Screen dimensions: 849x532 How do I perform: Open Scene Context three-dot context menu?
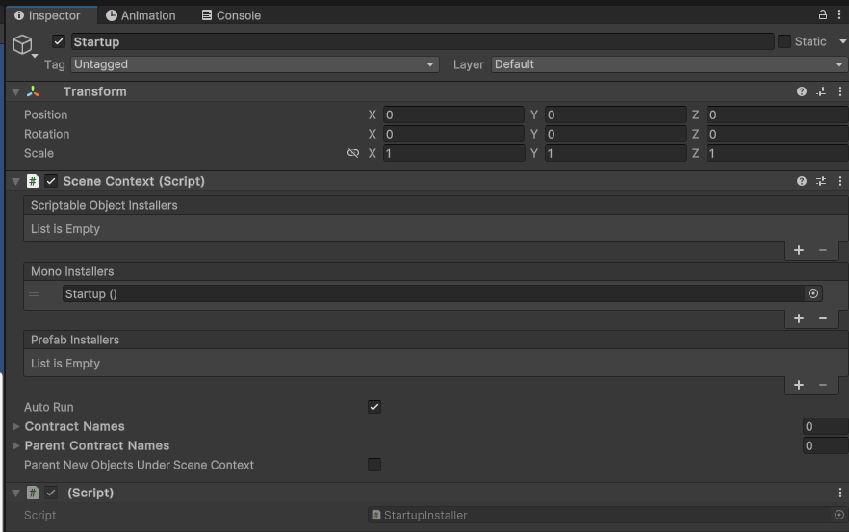[x=840, y=181]
